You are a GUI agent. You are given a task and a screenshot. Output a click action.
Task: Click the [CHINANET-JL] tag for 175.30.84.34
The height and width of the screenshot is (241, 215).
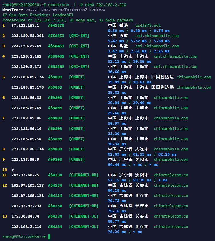[x=84, y=216]
